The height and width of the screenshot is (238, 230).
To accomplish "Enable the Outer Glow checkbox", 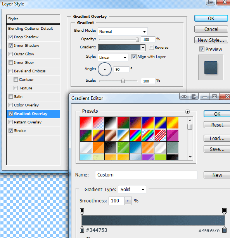I will point(10,54).
